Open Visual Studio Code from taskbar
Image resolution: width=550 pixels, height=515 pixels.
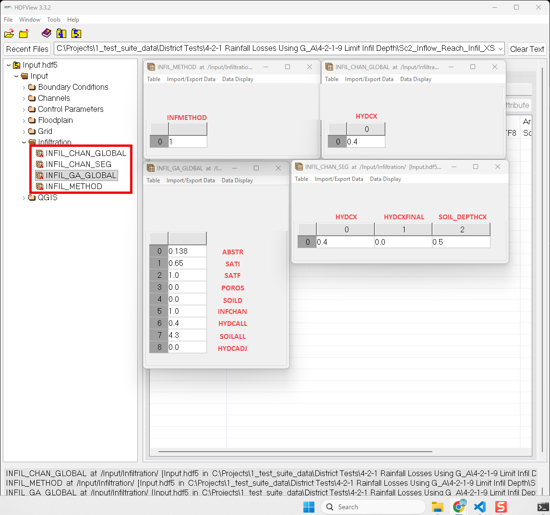(479, 507)
